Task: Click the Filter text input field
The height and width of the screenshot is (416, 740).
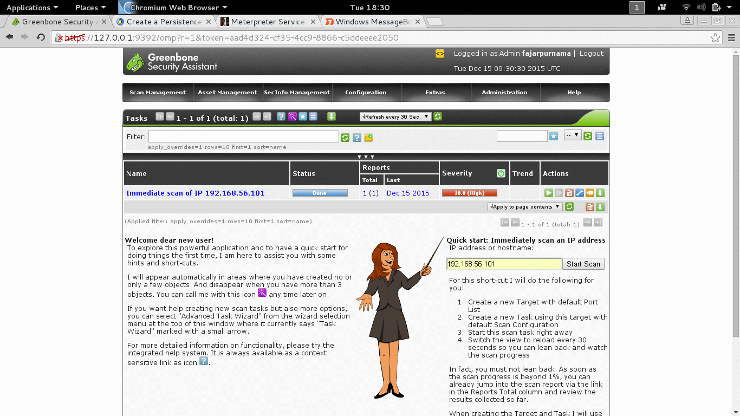Action: click(244, 136)
